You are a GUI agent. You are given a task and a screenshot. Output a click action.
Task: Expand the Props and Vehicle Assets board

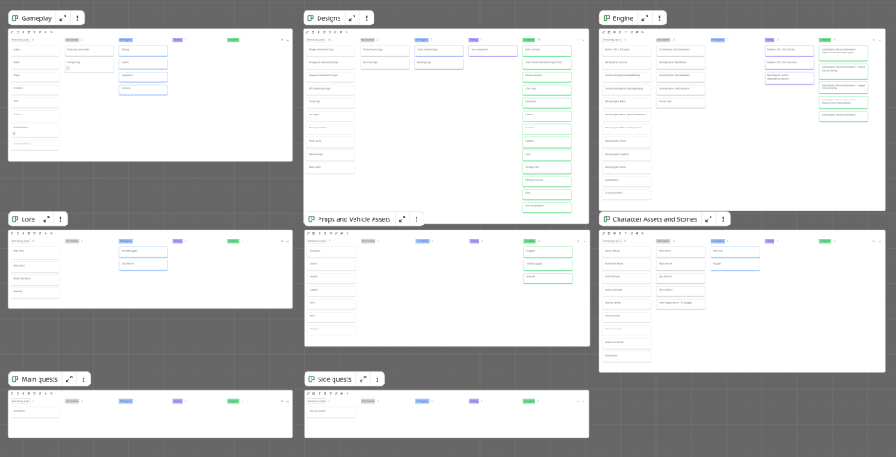click(x=402, y=218)
